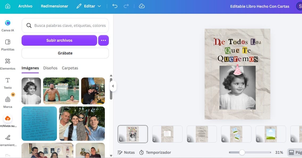Open the Elementos panel
The width and height of the screenshot is (302, 158).
[x=8, y=64]
